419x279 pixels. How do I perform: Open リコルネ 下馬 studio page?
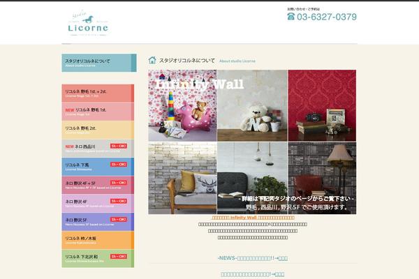point(98,167)
